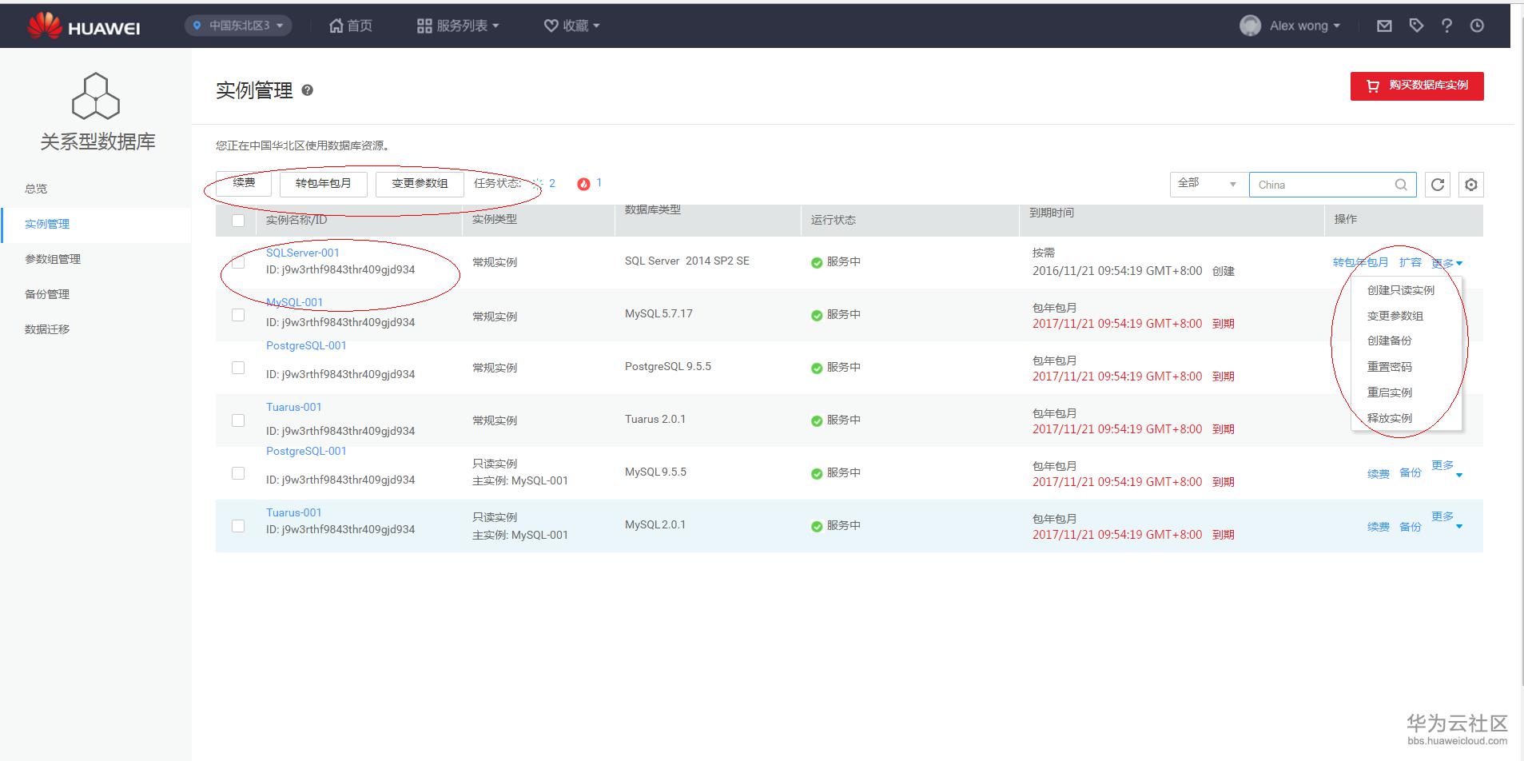Click the 变更参数组 button above the table
1524x761 pixels.
point(420,184)
